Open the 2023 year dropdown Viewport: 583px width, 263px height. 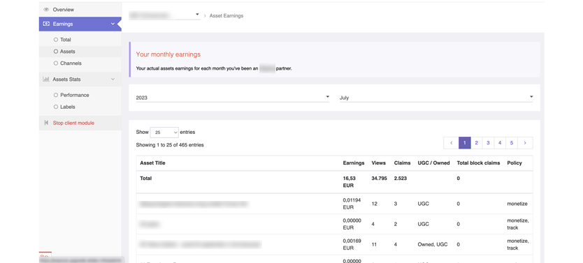233,98
